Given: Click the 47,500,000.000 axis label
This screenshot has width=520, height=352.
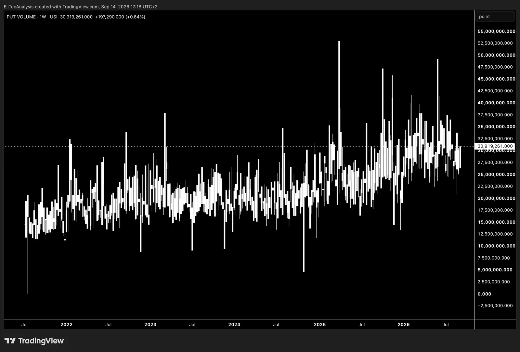Looking at the screenshot, I should tap(495, 67).
